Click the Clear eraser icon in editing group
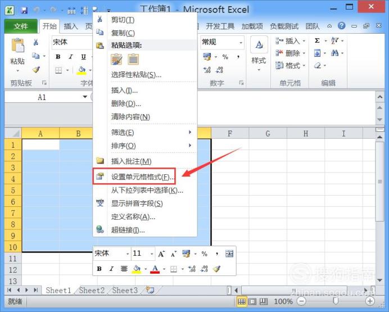Image resolution: width=389 pixels, height=312 pixels. pyautogui.click(x=318, y=66)
